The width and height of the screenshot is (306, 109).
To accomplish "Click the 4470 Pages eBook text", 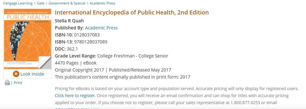I will pyautogui.click(x=76, y=63).
